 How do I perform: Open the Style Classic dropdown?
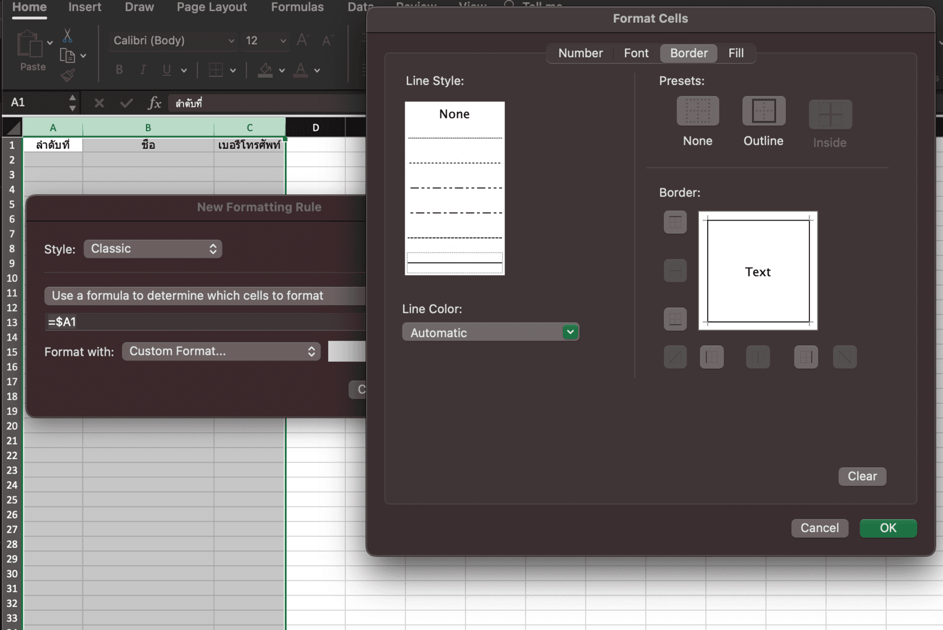(153, 249)
